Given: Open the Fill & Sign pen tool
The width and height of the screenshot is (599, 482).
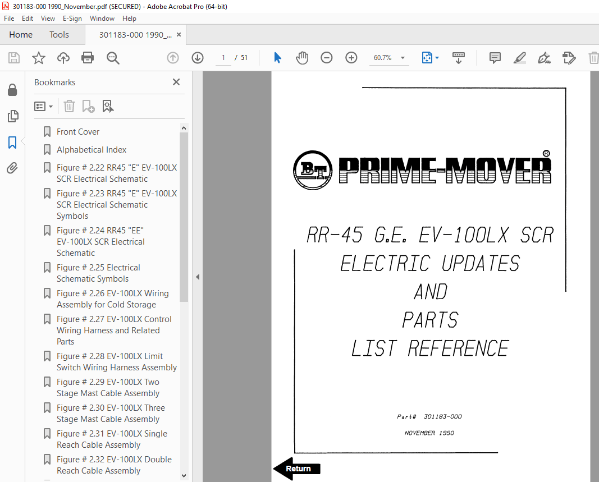Looking at the screenshot, I should 544,58.
